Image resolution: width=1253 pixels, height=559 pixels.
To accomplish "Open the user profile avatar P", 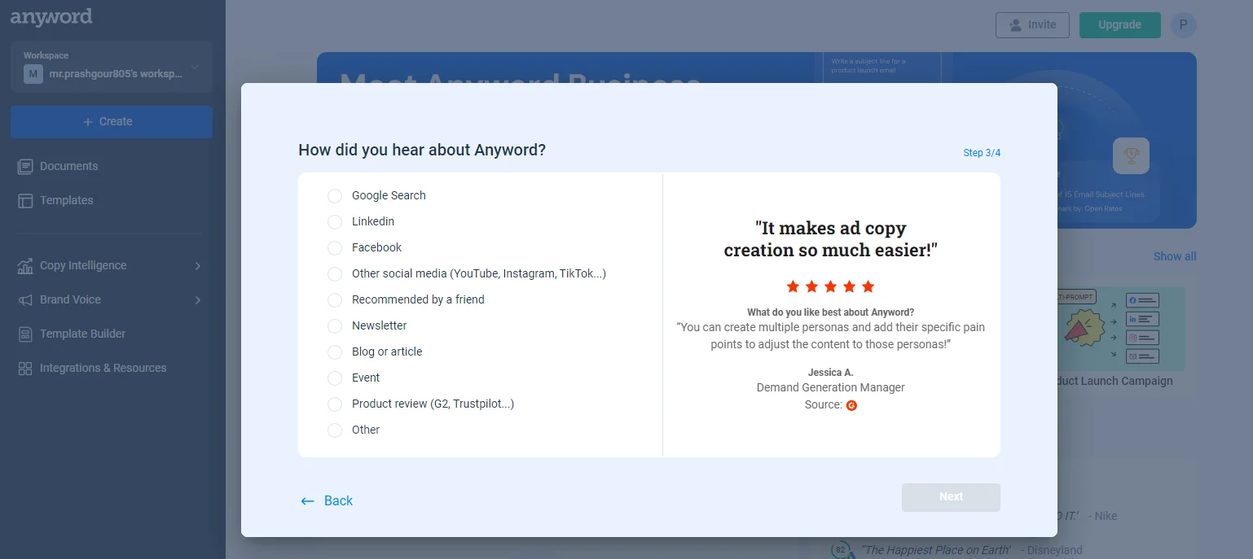I will 1183,25.
